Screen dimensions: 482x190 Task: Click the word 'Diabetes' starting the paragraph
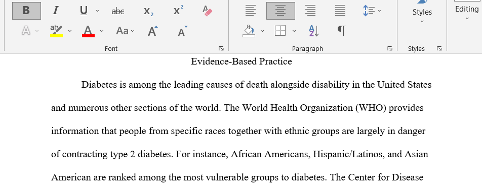click(99, 85)
